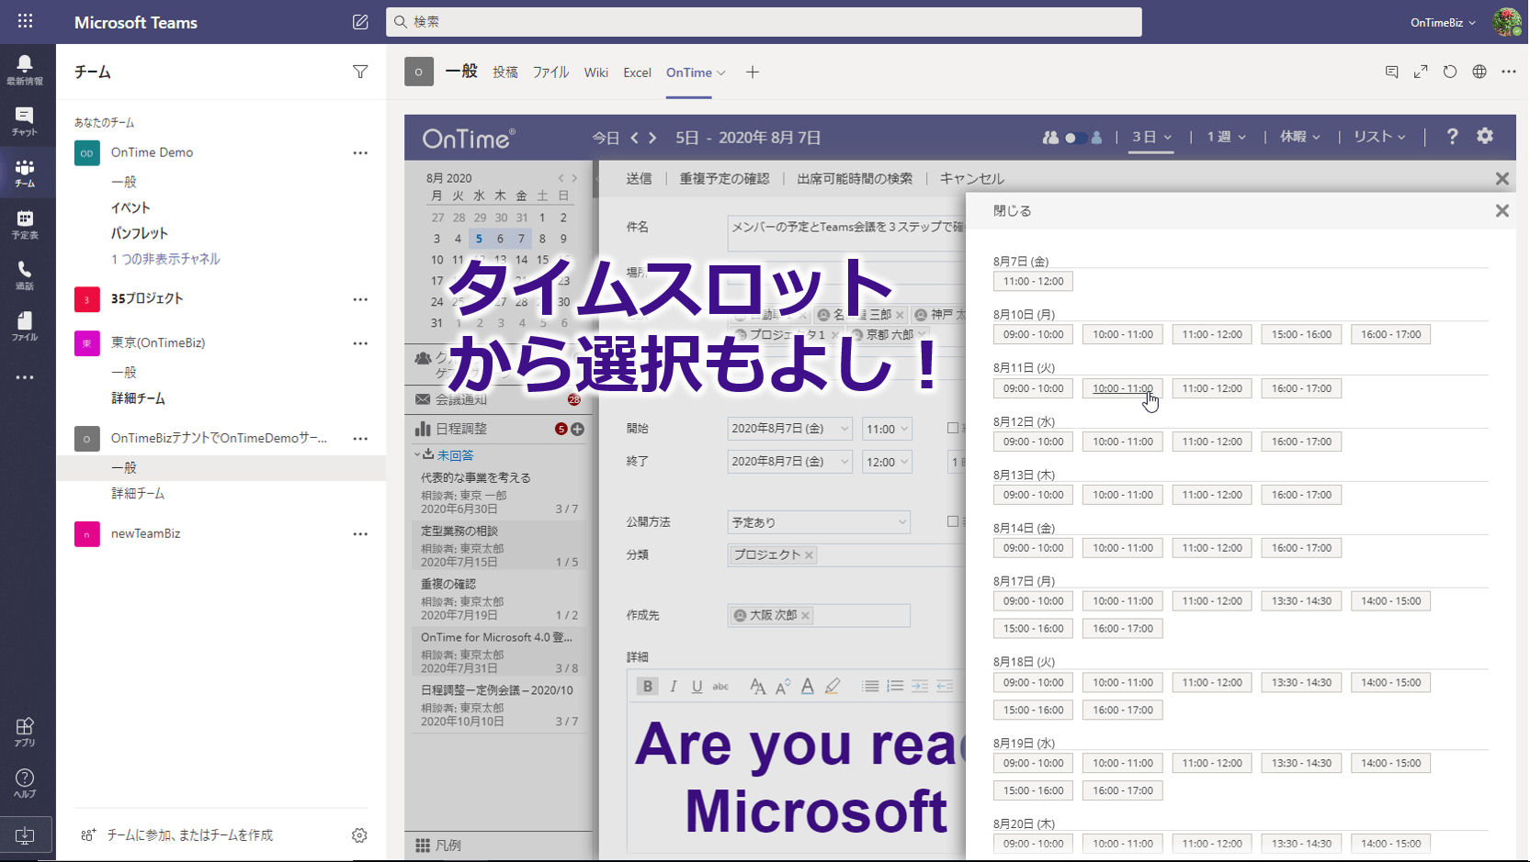The width and height of the screenshot is (1530, 862).
Task: Open the 公開方法 dropdown
Action: coord(818,522)
